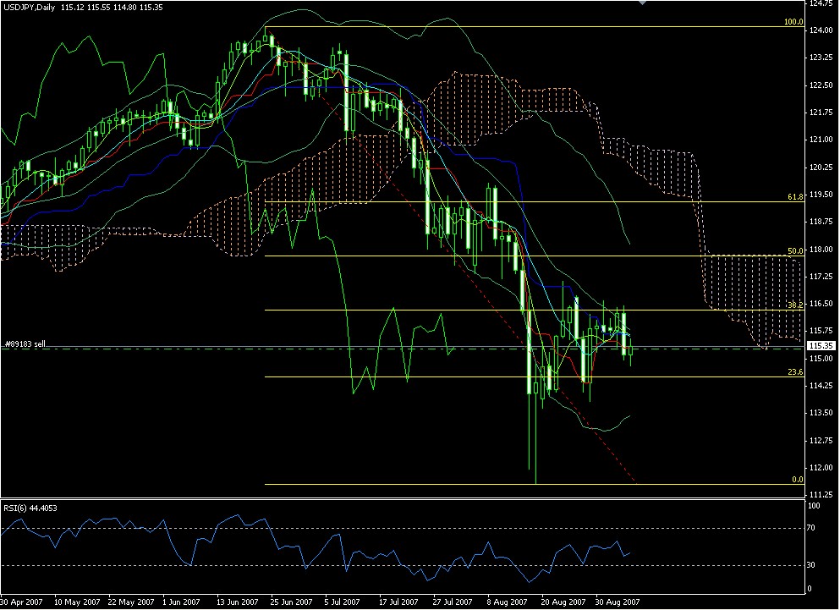Click 115.75 on the price scale
The image size is (840, 610).
click(x=821, y=331)
